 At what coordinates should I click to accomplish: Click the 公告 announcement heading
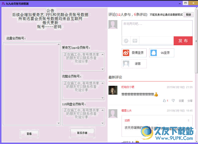[50, 10]
